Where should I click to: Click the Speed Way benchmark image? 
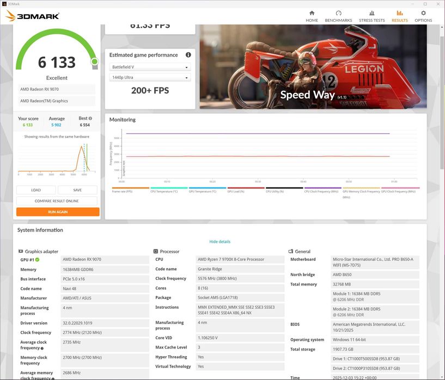point(313,67)
